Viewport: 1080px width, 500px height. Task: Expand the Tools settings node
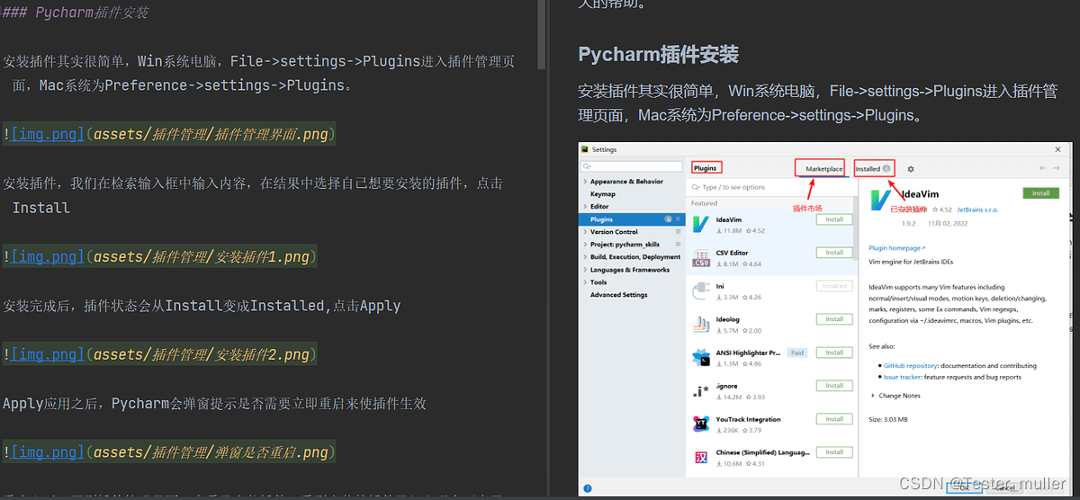click(585, 282)
